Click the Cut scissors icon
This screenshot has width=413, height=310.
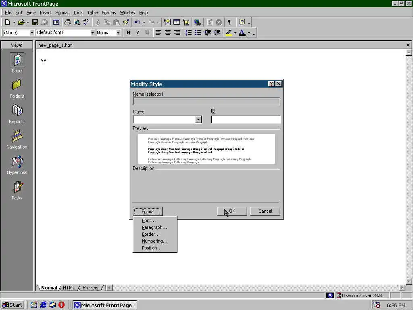(x=98, y=23)
